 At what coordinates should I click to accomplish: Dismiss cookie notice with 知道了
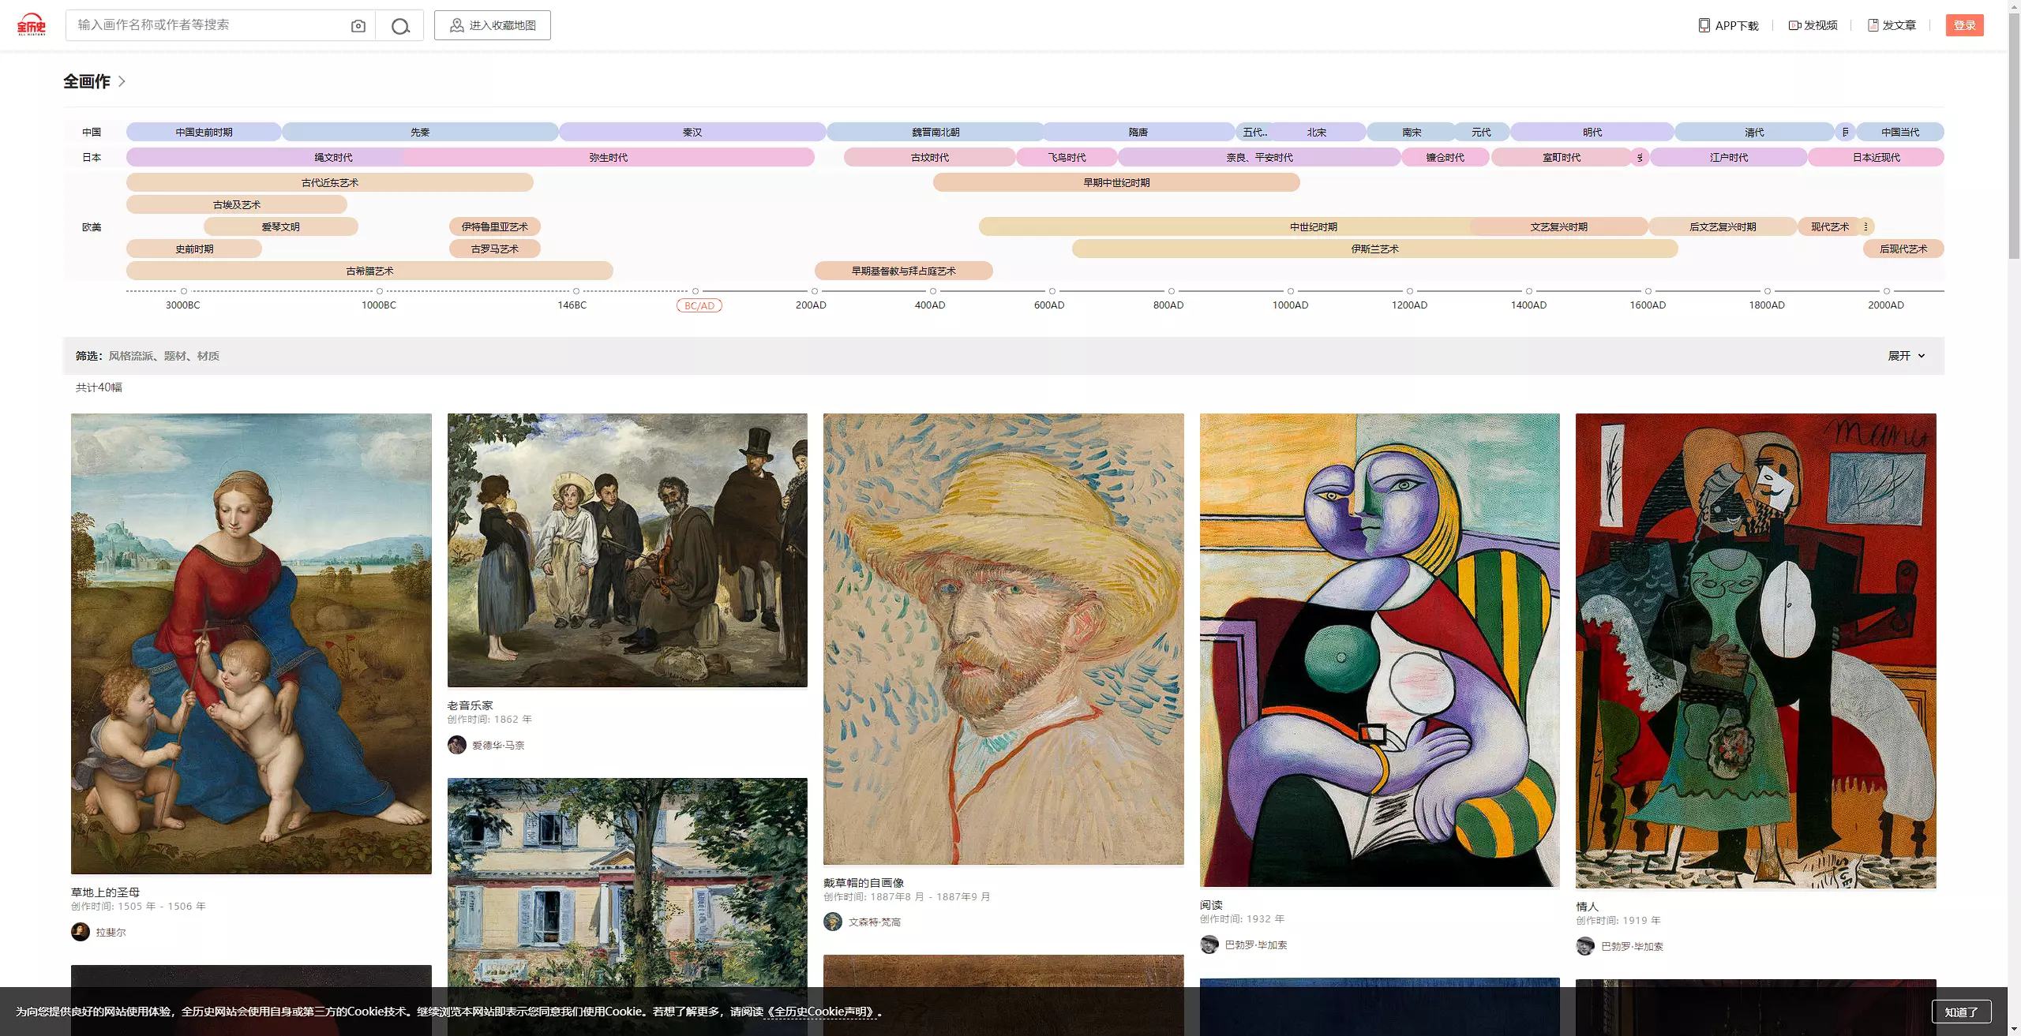(1961, 1012)
